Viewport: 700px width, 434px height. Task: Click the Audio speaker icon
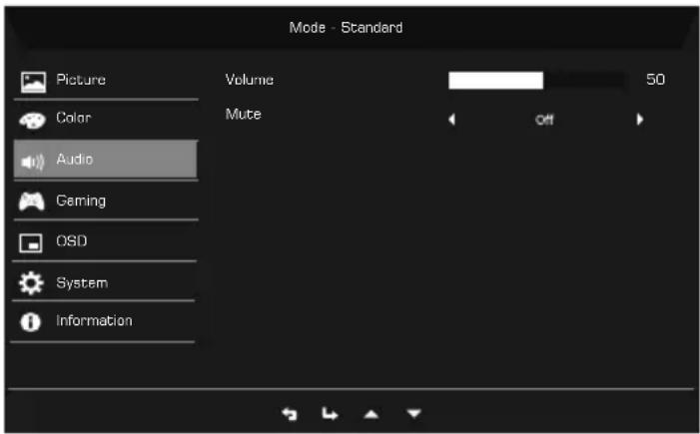coord(33,163)
